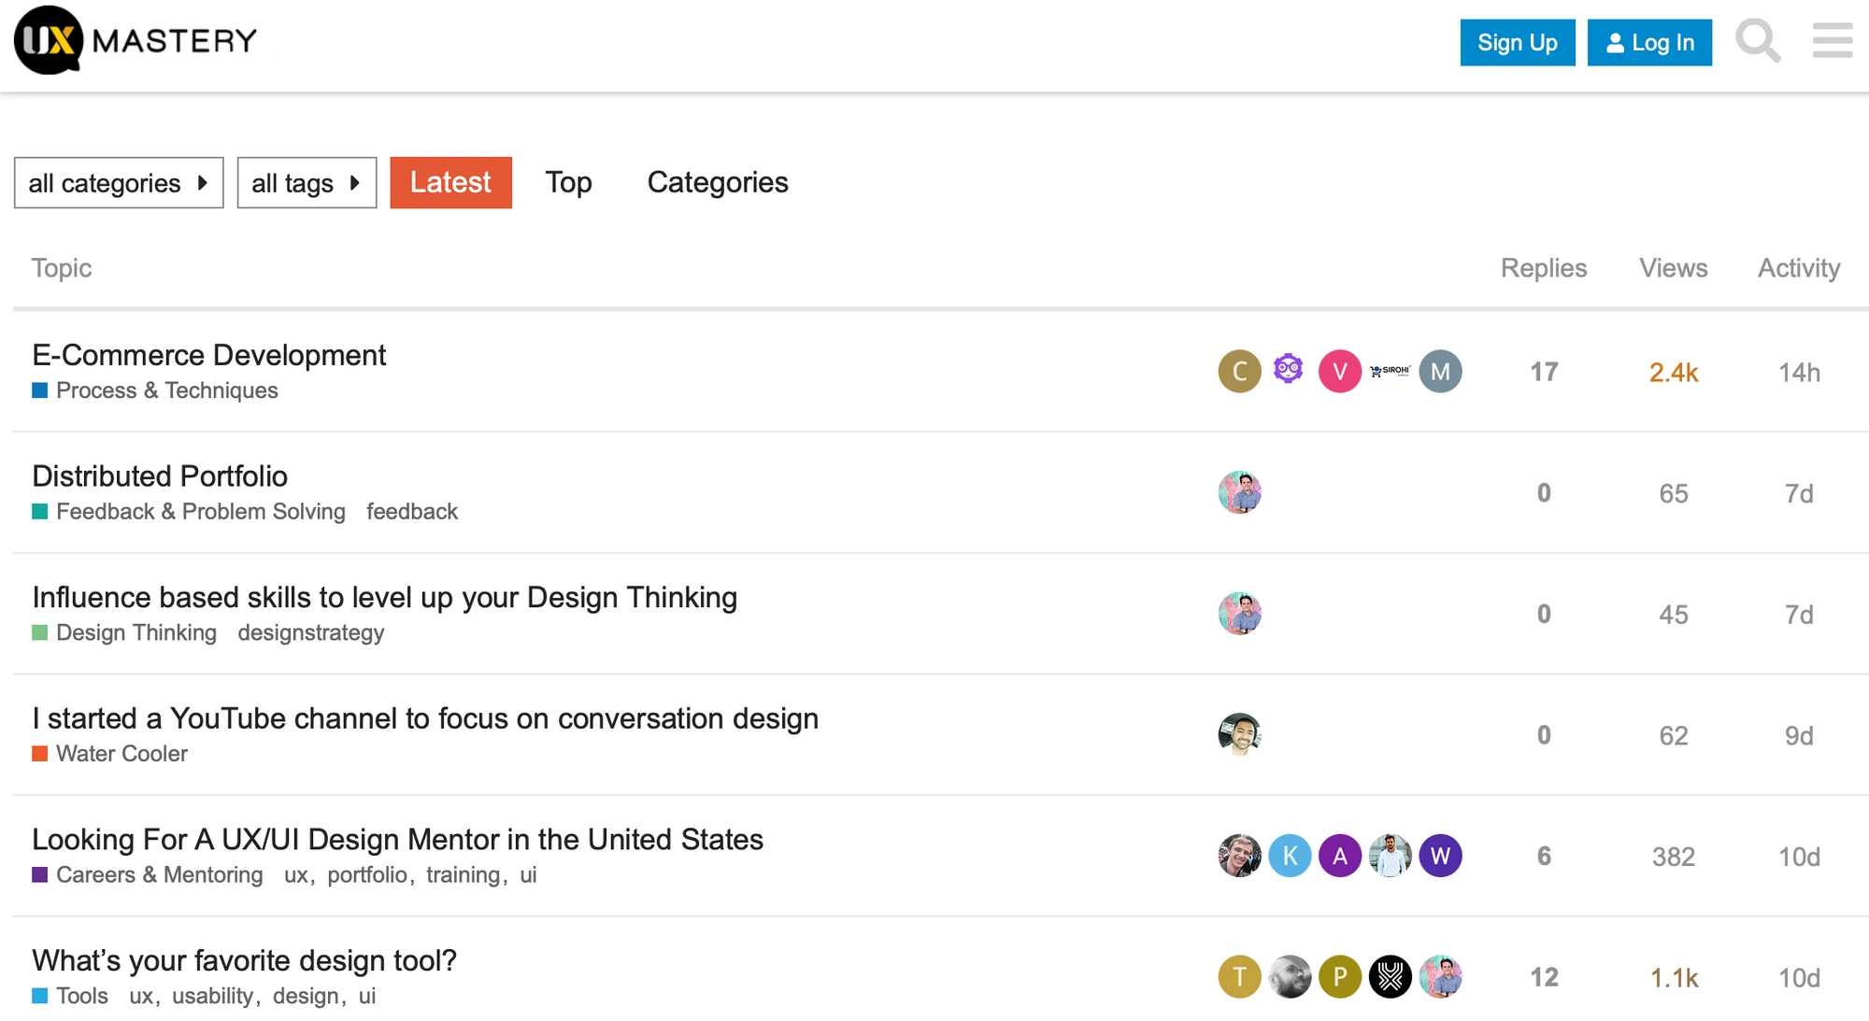
Task: Click the "K" avatar on the mentor topic
Action: click(x=1290, y=855)
